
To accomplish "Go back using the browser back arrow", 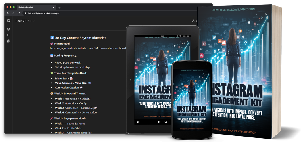I will (x=8, y=13).
